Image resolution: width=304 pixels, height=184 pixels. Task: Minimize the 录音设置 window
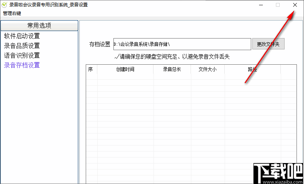pos(261,5)
